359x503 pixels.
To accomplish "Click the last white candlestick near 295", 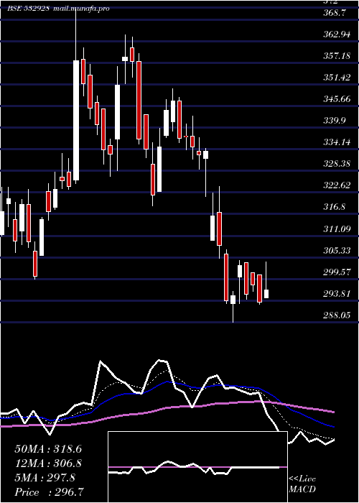I will tap(266, 294).
